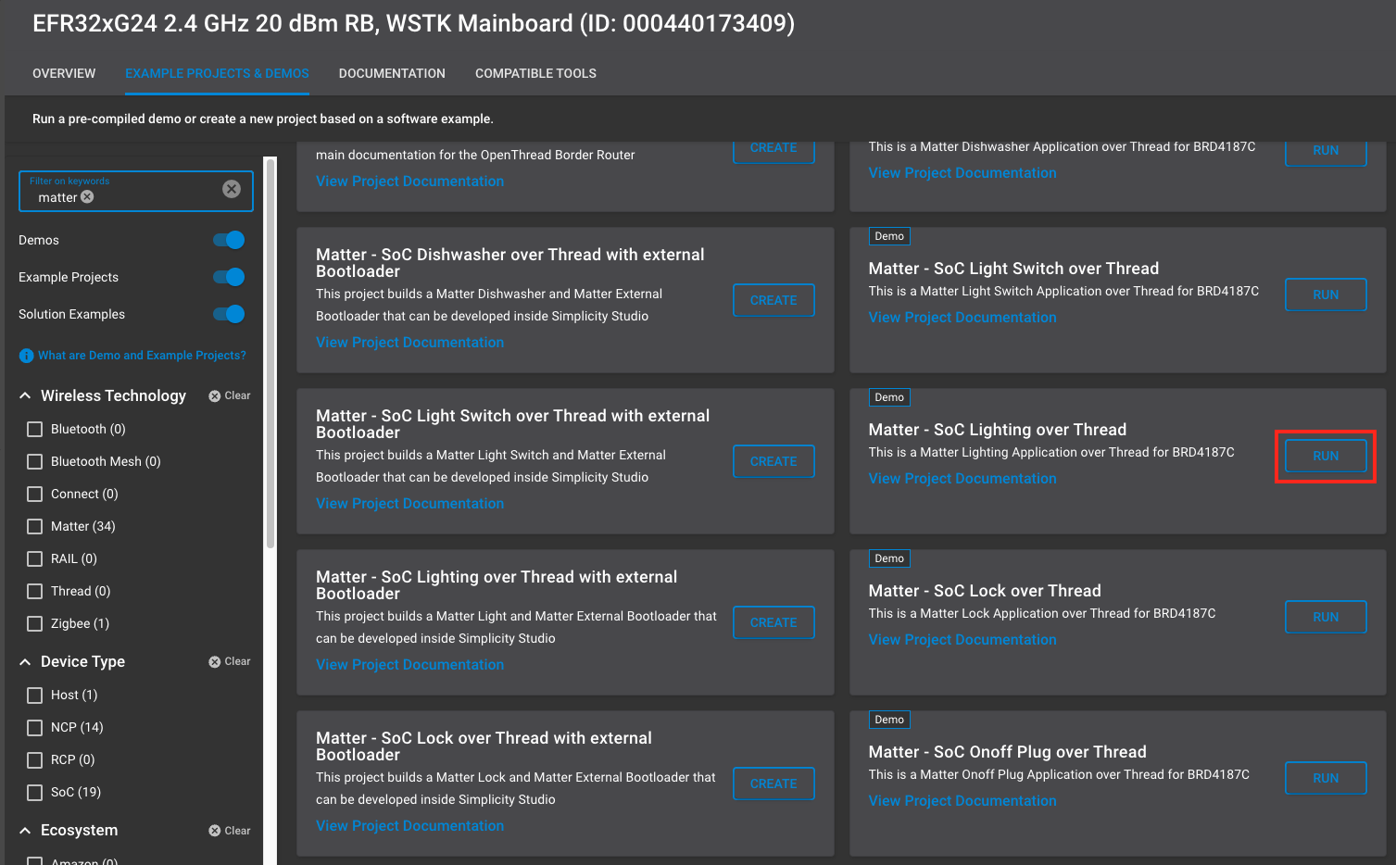Switch to the Overview tab

(x=64, y=73)
